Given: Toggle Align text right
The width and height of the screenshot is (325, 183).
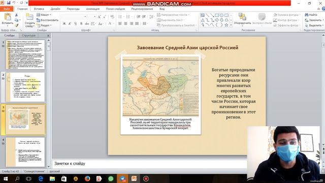Looking at the screenshot, I should tap(131, 24).
